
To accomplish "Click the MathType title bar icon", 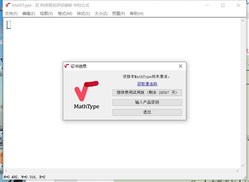I will (x=8, y=5).
